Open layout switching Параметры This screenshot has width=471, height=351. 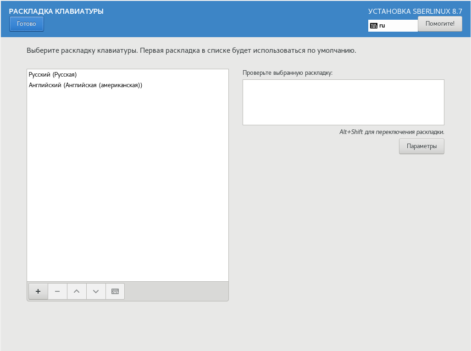click(x=421, y=146)
